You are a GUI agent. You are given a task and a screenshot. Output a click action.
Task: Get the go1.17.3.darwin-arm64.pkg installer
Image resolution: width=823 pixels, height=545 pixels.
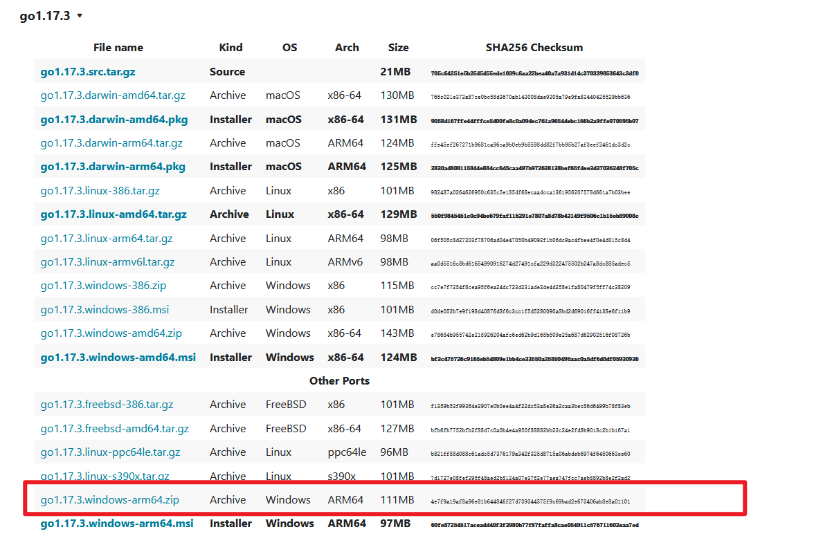113,167
